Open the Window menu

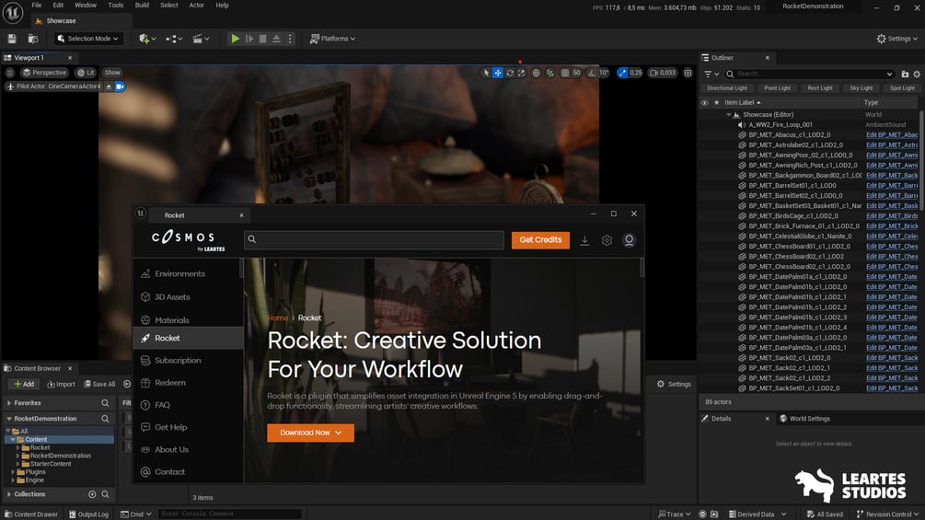point(86,6)
